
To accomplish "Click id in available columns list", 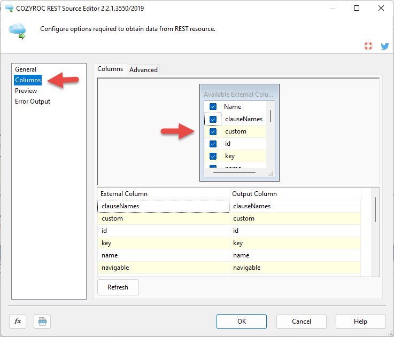I will coord(243,144).
